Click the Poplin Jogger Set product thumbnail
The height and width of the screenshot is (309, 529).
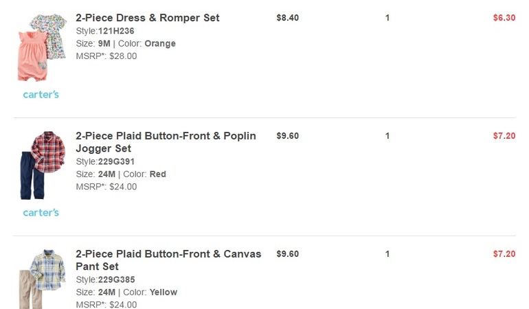41,165
